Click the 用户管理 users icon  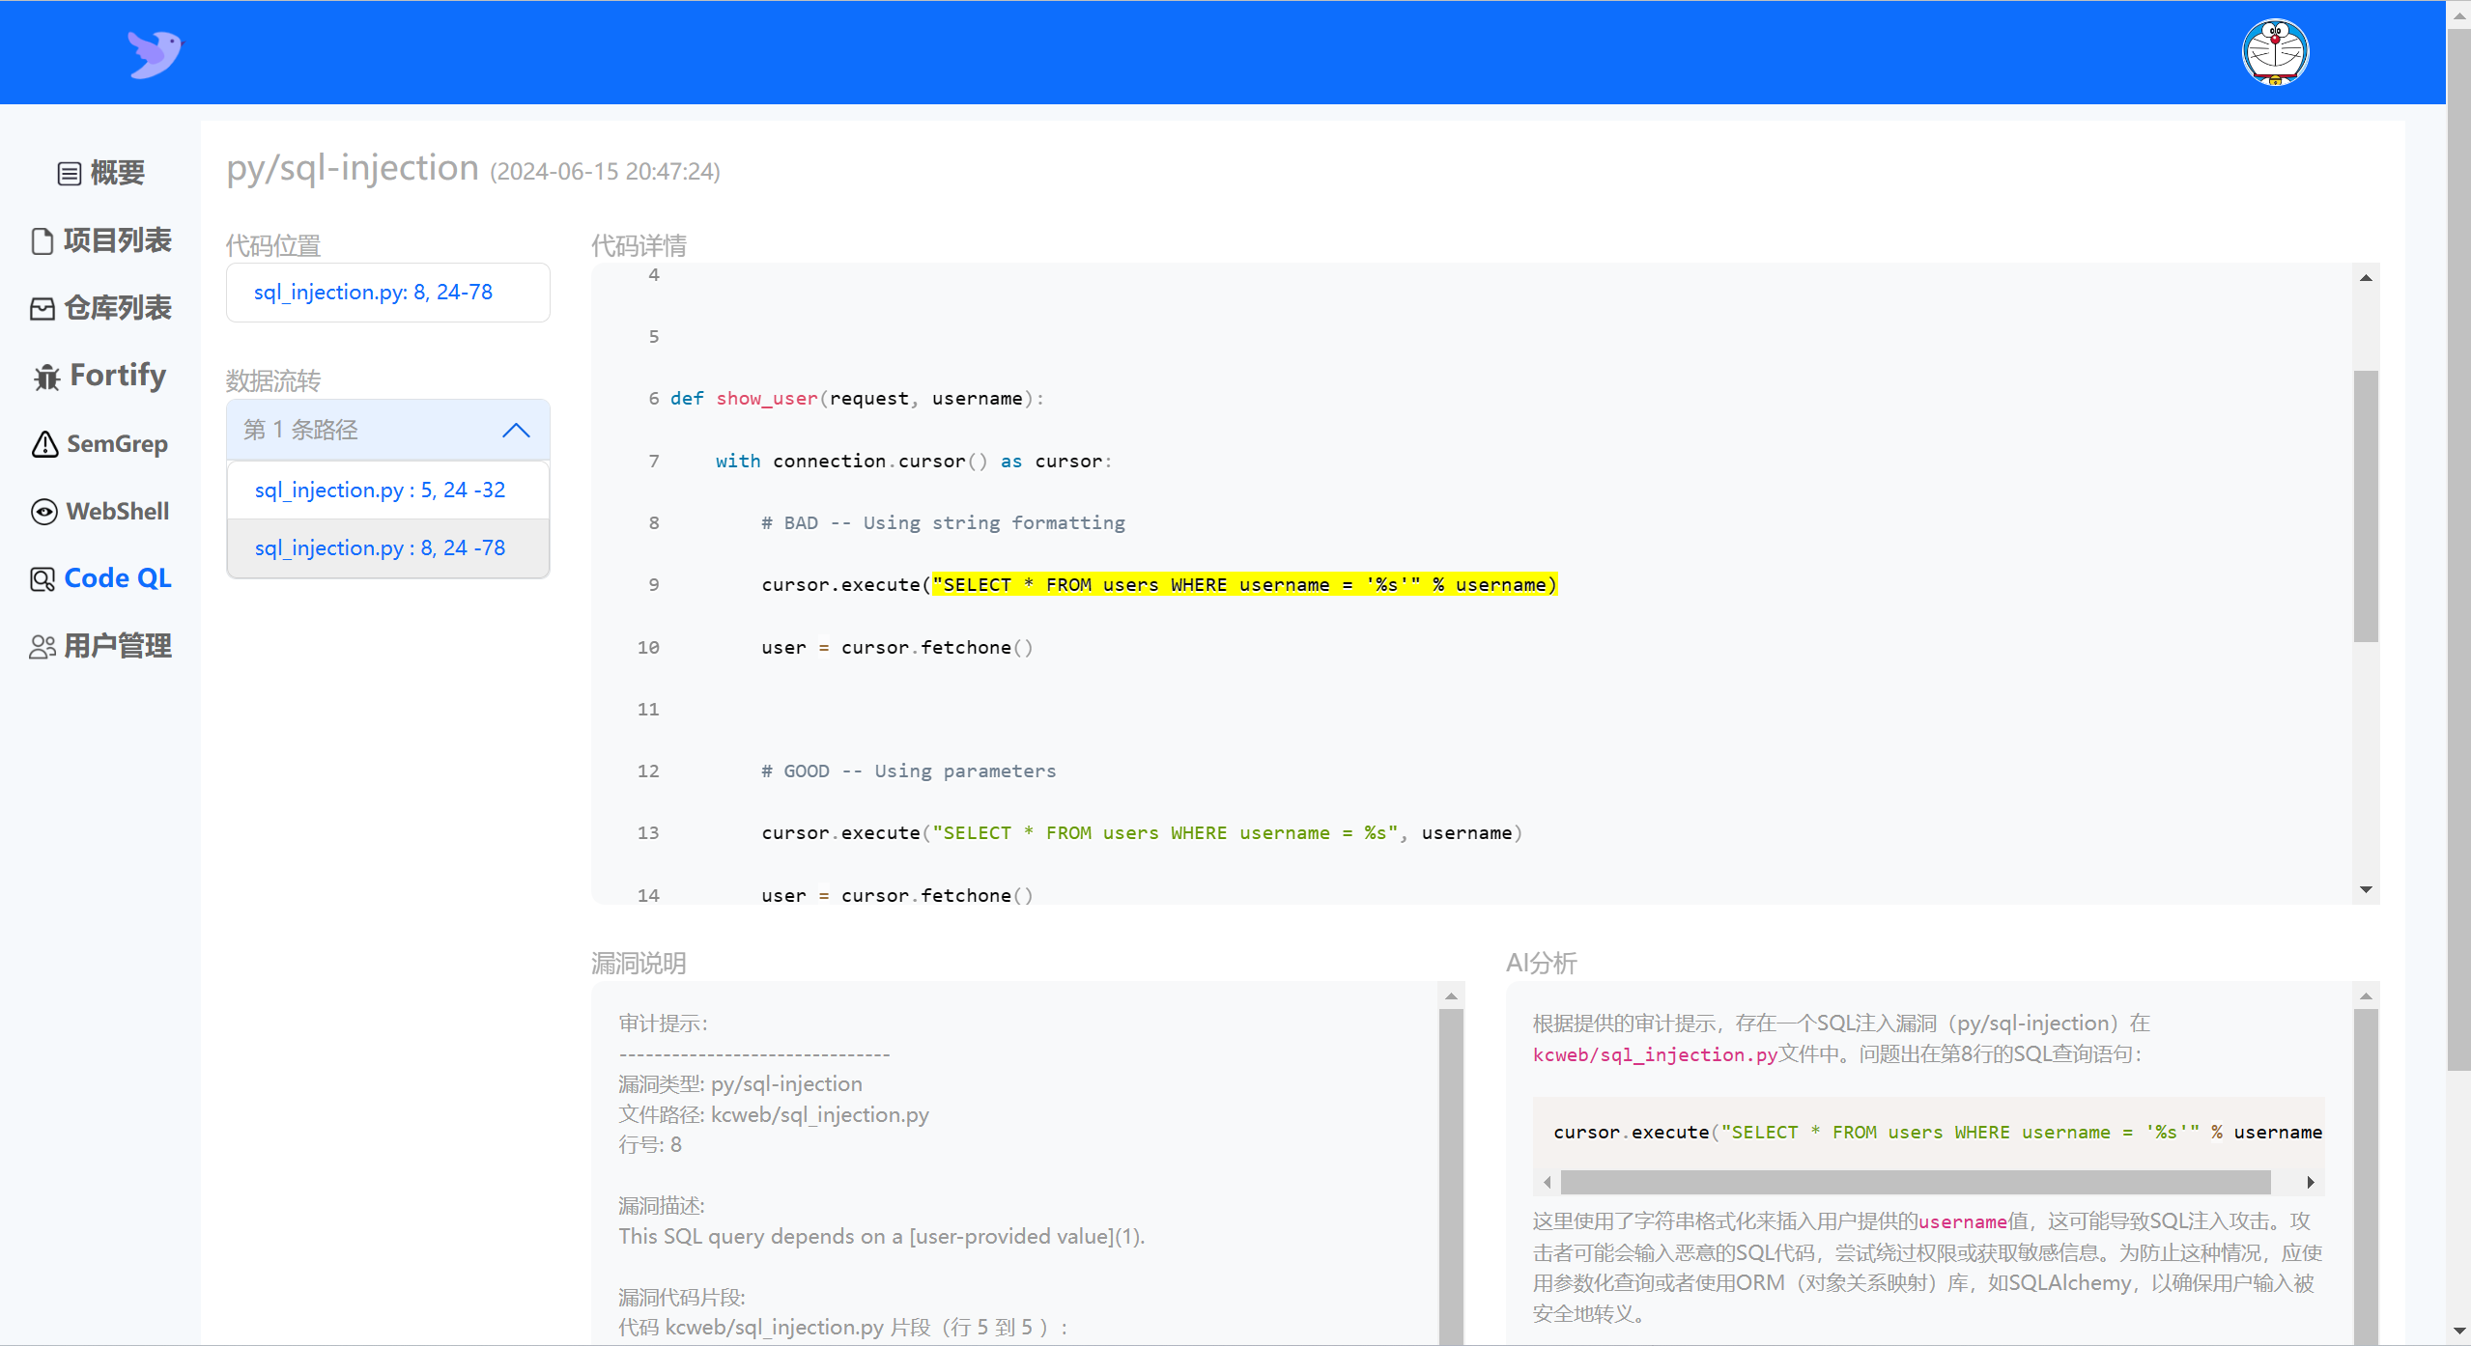42,647
